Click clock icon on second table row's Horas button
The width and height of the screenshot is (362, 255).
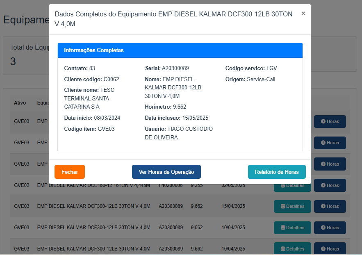pyautogui.click(x=323, y=143)
